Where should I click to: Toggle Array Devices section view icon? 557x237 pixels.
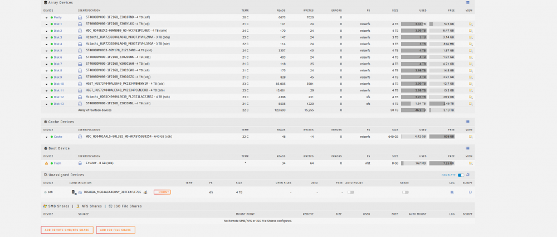coord(467,2)
